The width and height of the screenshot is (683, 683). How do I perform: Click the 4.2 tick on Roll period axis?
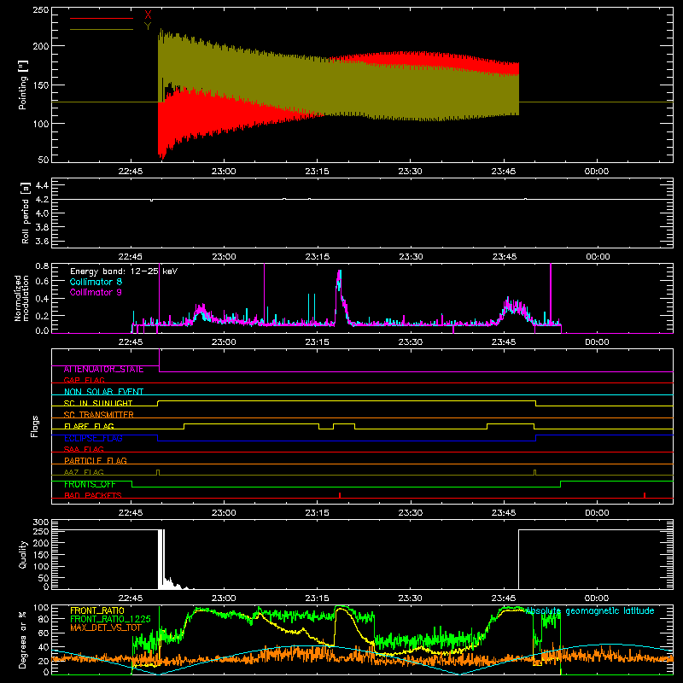coord(42,200)
